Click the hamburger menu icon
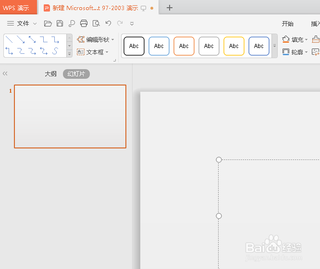 tap(11, 24)
